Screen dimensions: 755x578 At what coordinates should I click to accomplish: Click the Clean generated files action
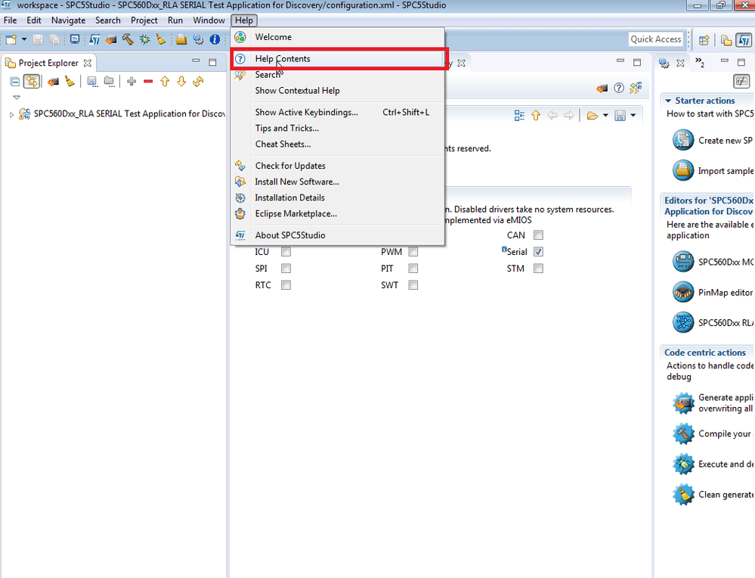[713, 494]
